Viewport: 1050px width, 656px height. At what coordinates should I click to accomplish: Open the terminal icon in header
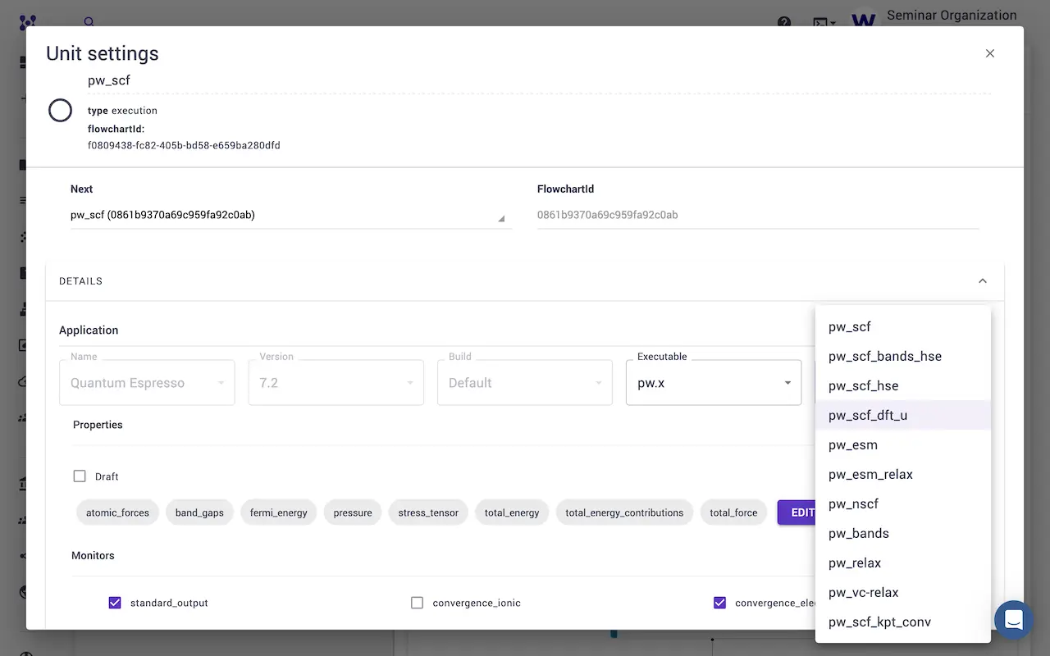tap(823, 22)
